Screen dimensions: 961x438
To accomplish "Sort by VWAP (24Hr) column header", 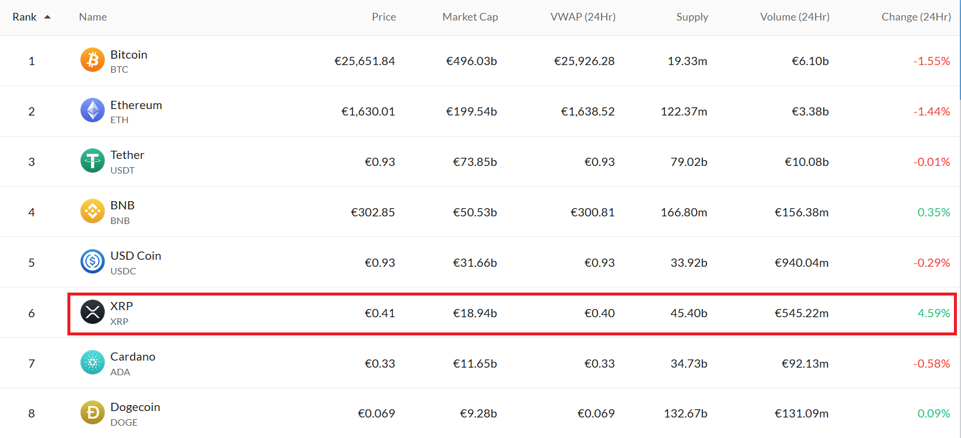I will (x=582, y=17).
